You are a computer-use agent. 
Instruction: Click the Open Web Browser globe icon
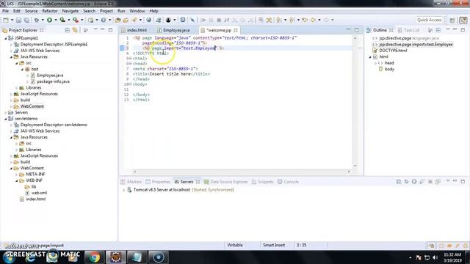148,20
